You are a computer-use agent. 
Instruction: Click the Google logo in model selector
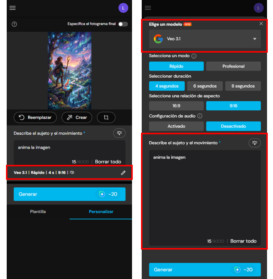pyautogui.click(x=158, y=39)
